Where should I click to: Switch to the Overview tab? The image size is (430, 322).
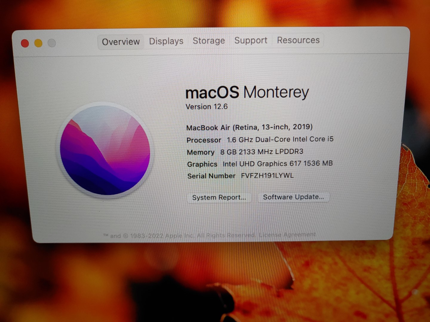click(x=121, y=42)
